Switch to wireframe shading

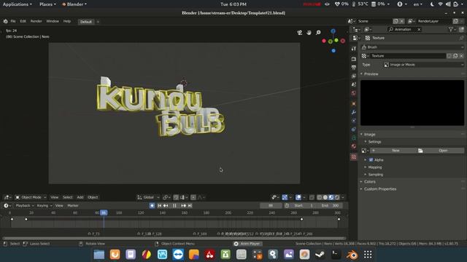click(320, 197)
